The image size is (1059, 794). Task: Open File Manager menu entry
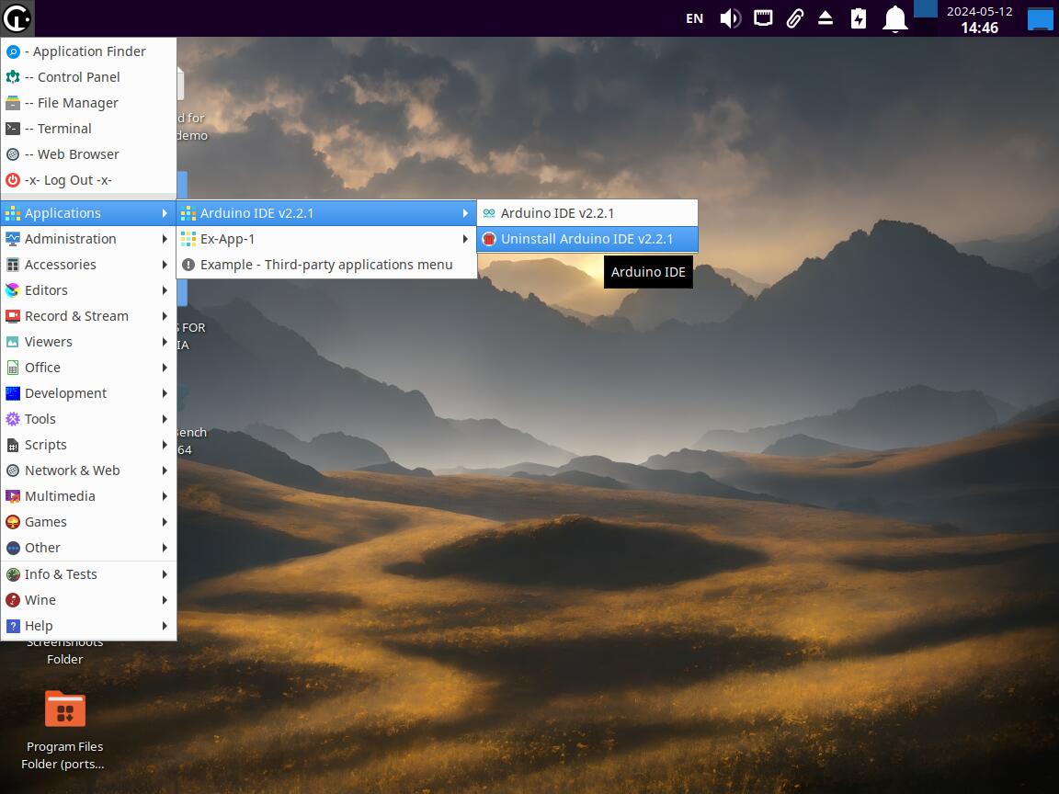88,103
